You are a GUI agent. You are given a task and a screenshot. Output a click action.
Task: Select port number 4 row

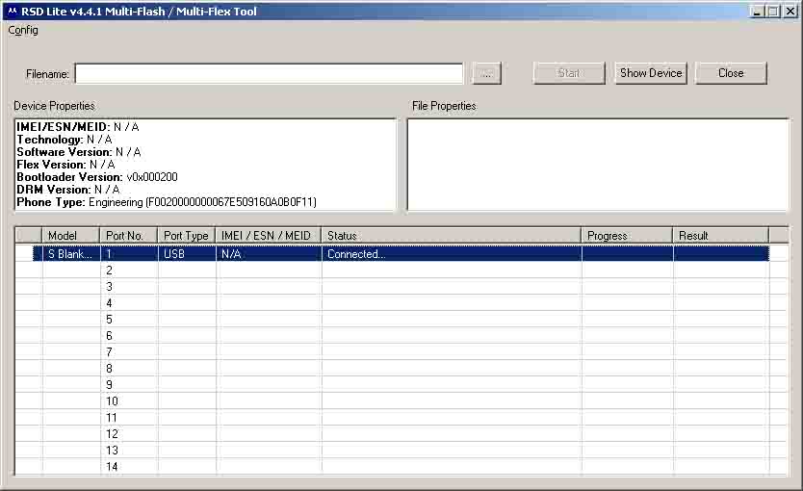tap(401, 303)
